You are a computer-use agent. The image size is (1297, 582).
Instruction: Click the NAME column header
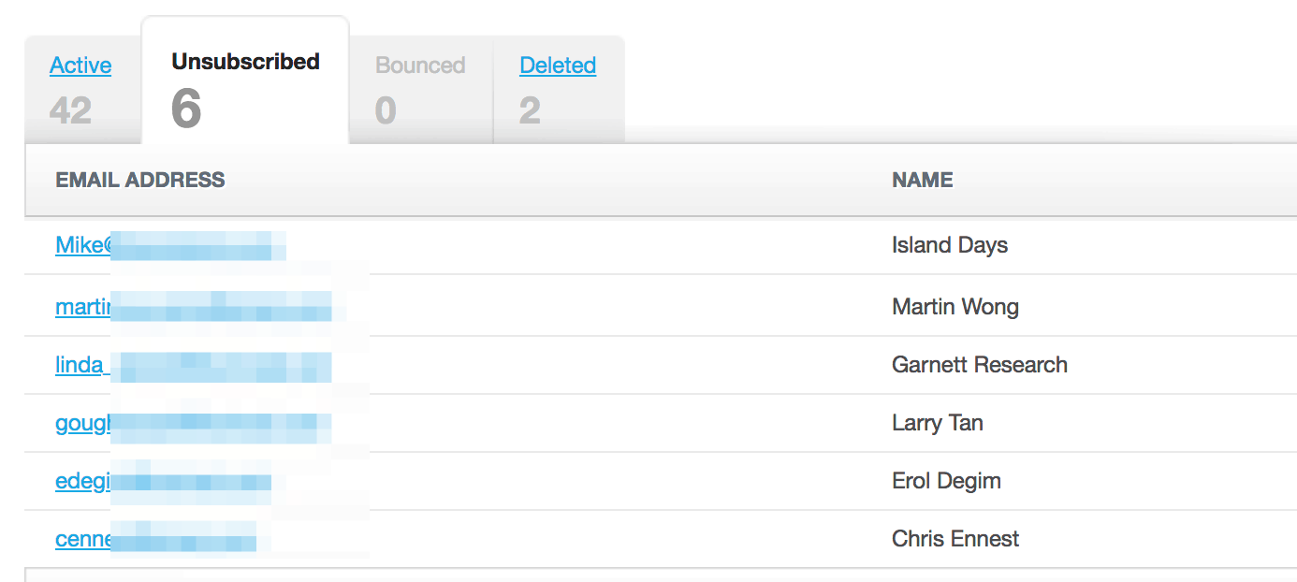coord(923,180)
